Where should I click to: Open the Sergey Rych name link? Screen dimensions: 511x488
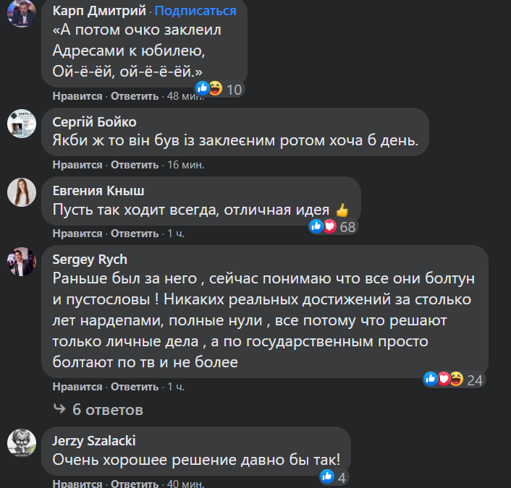click(90, 259)
